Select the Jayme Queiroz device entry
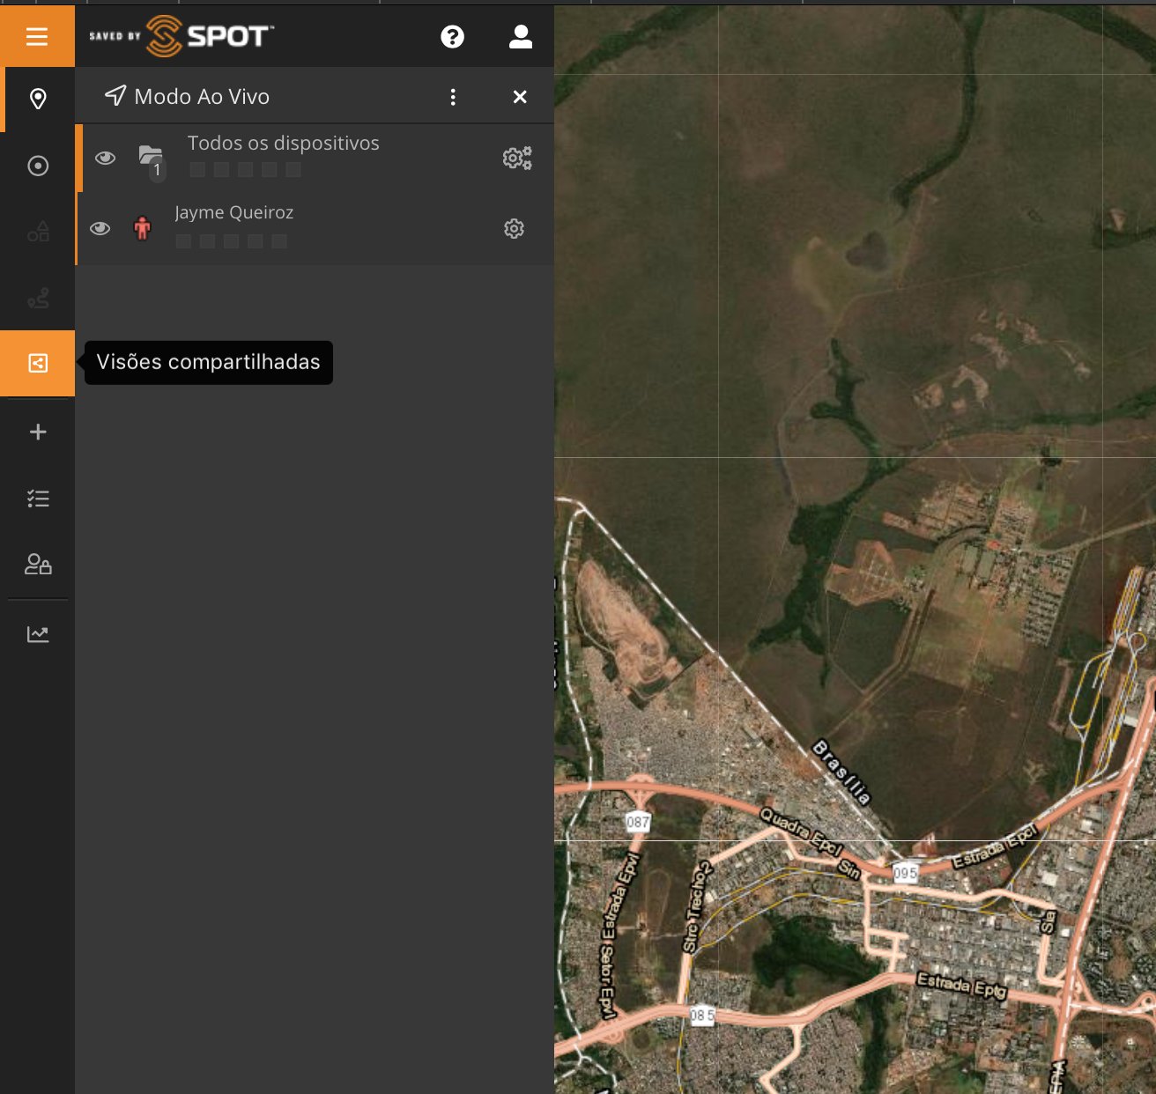Viewport: 1156px width, 1094px height. coord(234,213)
